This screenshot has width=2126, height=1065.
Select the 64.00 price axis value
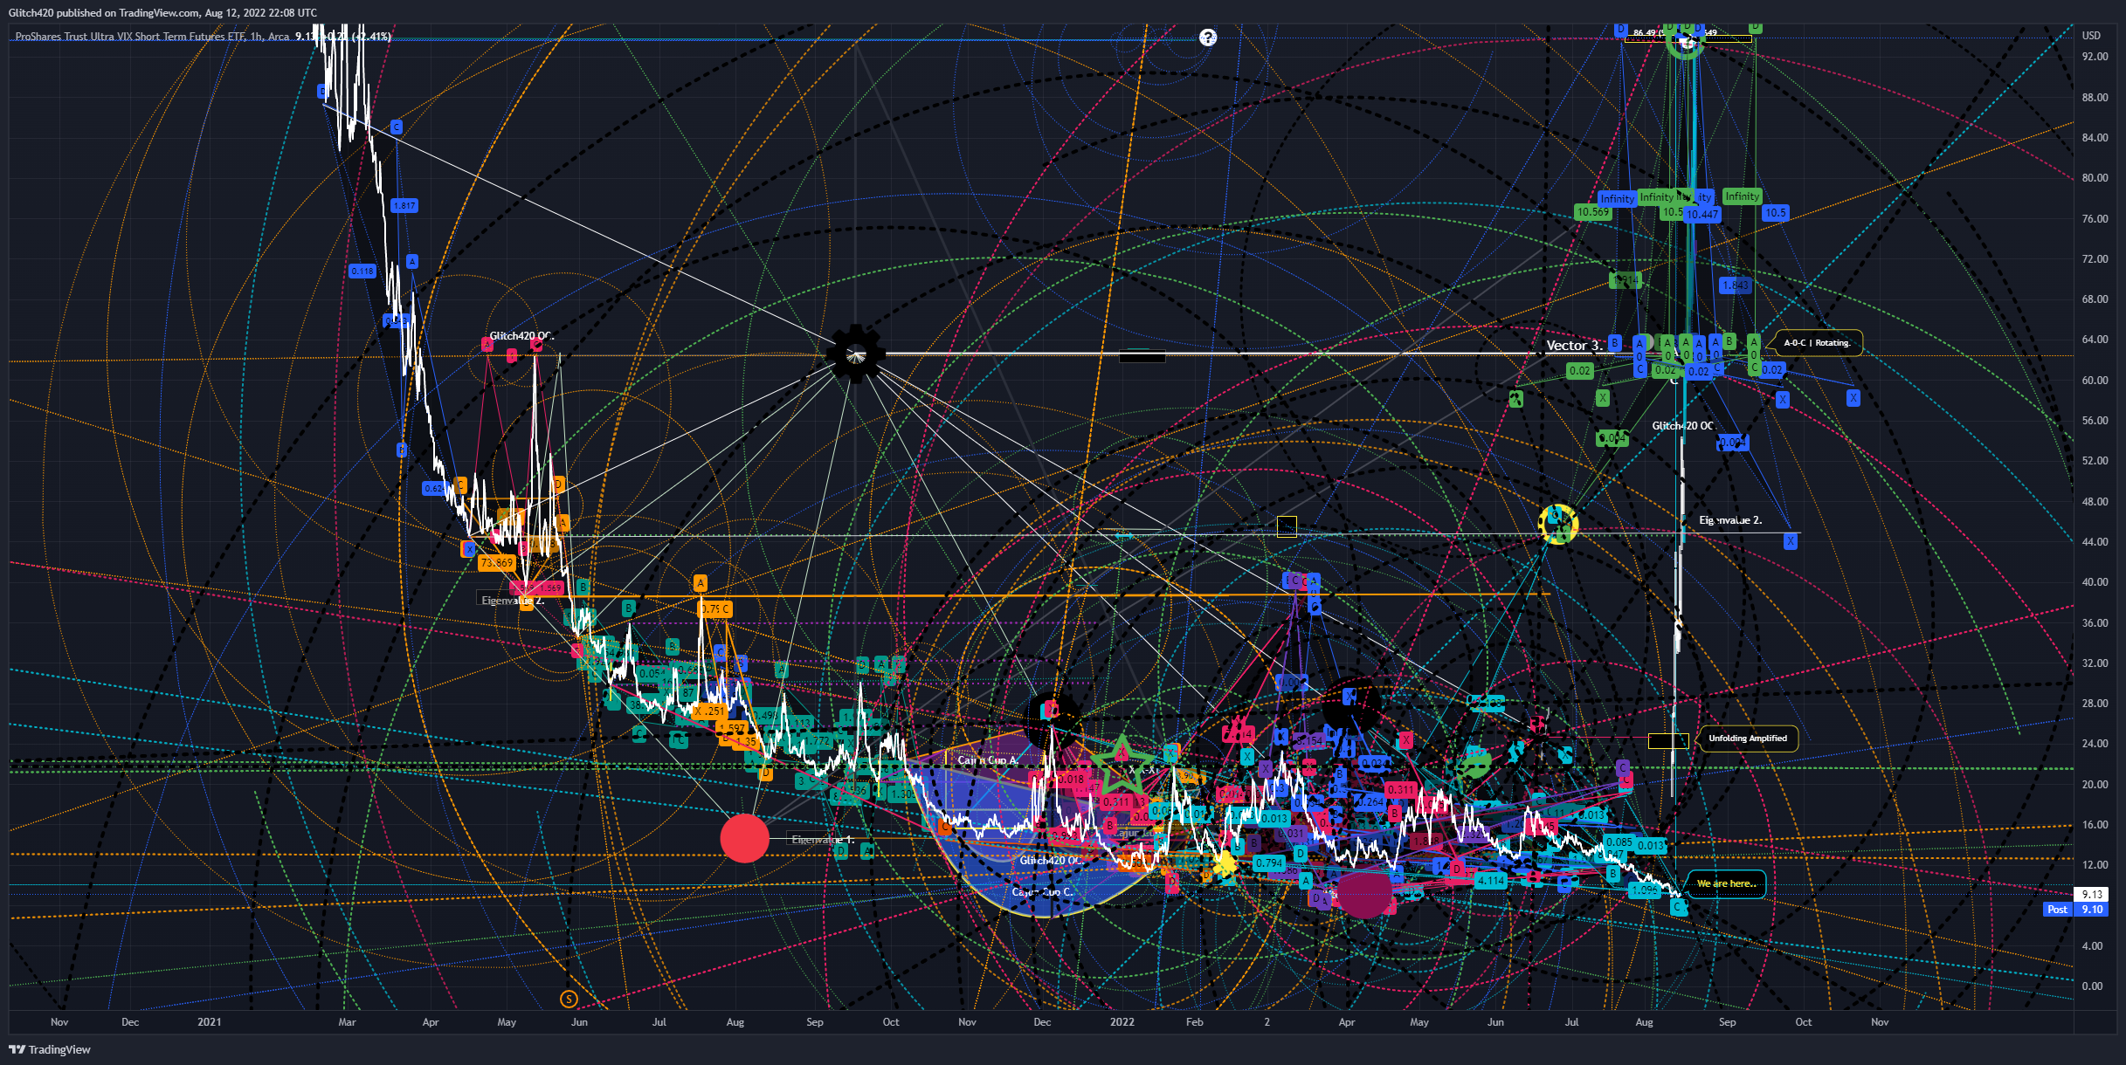[2095, 340]
